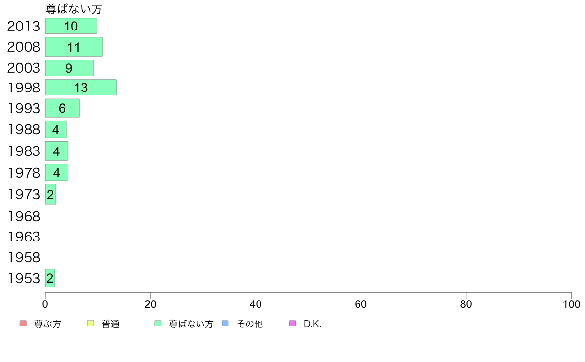Select the 2003 bar showing 9
This screenshot has height=362, width=585.
(69, 68)
